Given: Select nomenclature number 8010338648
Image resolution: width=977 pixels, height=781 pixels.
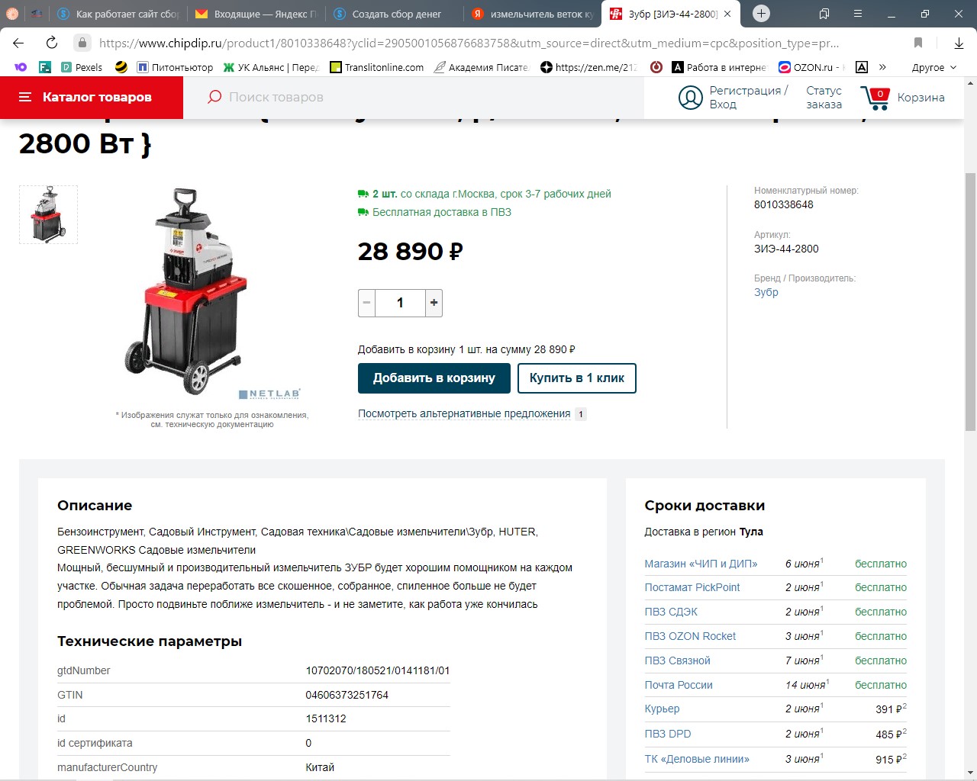Looking at the screenshot, I should click(784, 204).
